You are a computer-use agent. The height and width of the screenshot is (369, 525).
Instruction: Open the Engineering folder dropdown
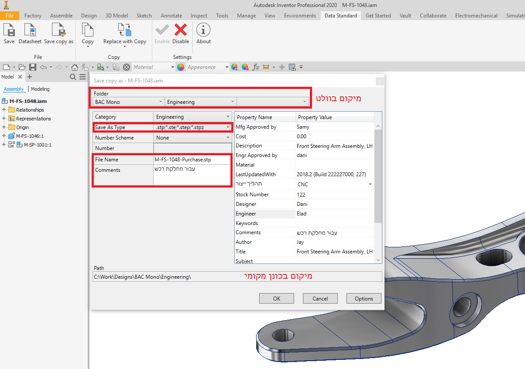pos(201,102)
